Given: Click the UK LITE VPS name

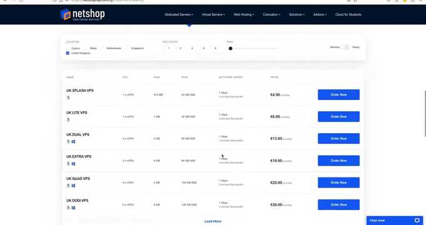Looking at the screenshot, I should coord(76,112).
